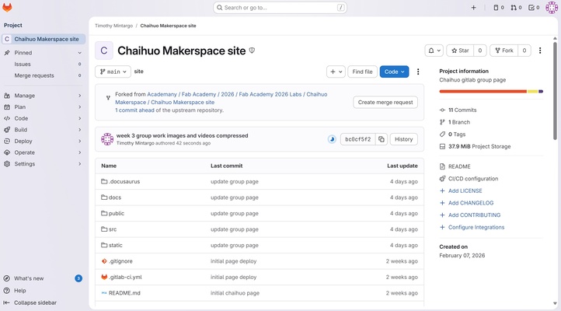The width and height of the screenshot is (561, 311).
Task: Click the notification bell dropdown
Action: click(434, 51)
